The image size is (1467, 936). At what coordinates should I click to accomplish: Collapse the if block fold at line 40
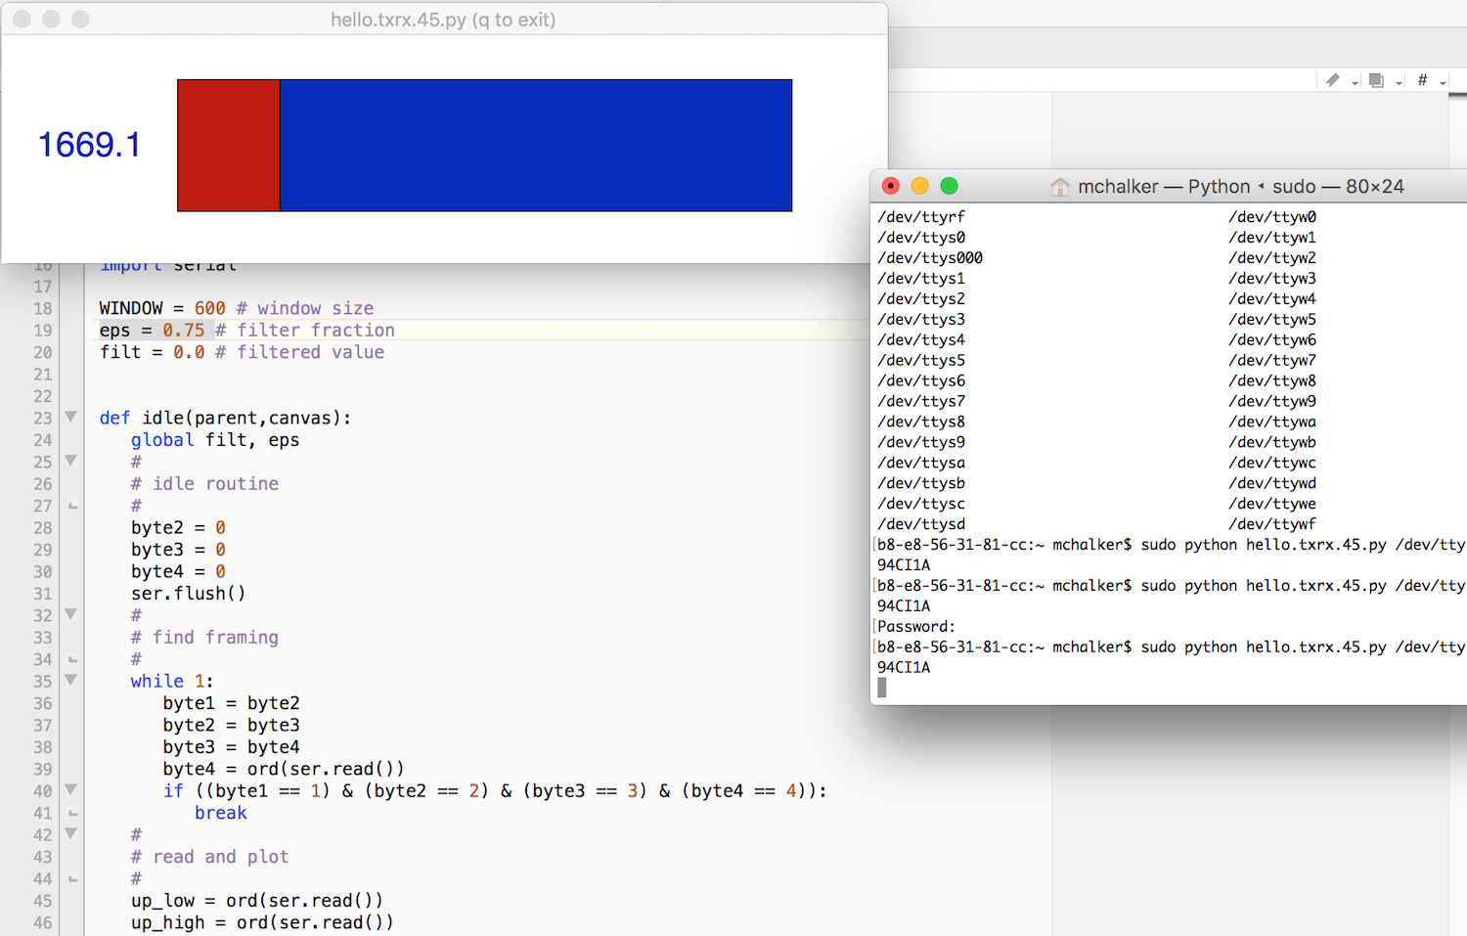[x=71, y=789]
